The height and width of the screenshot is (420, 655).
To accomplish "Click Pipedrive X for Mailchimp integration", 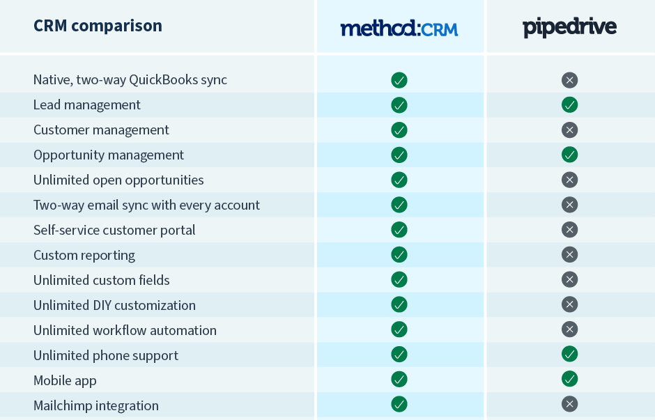I will click(x=569, y=405).
